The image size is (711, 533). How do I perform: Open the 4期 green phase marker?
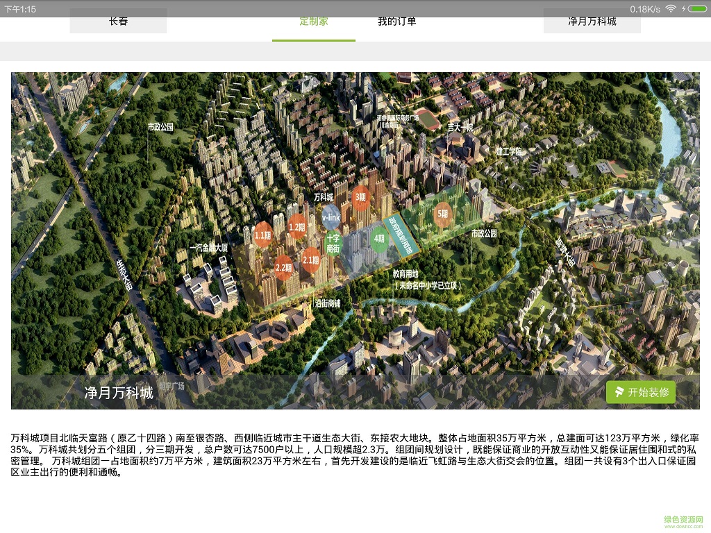[379, 239]
